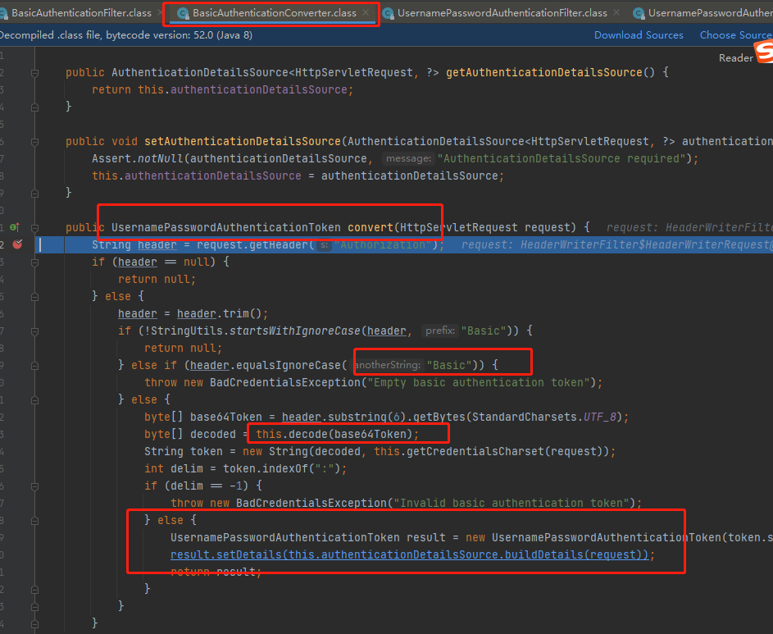Image resolution: width=773 pixels, height=634 pixels.
Task: Click class icon on last cut-off tab
Action: tap(639, 14)
